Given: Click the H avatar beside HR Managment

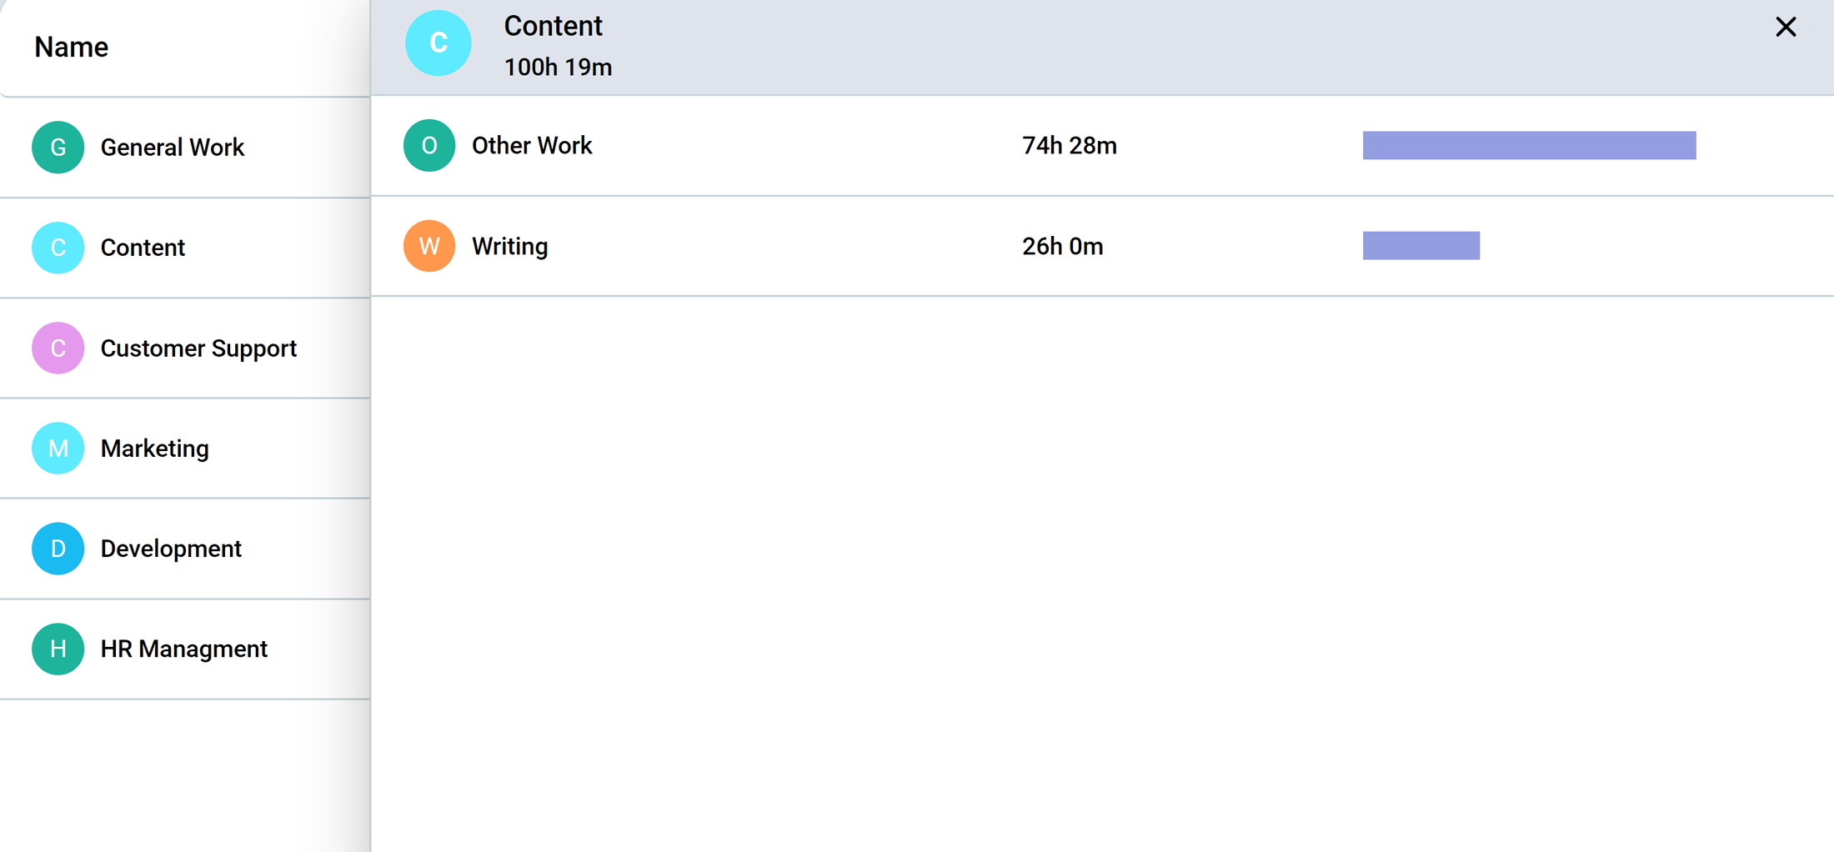Looking at the screenshot, I should [x=58, y=649].
